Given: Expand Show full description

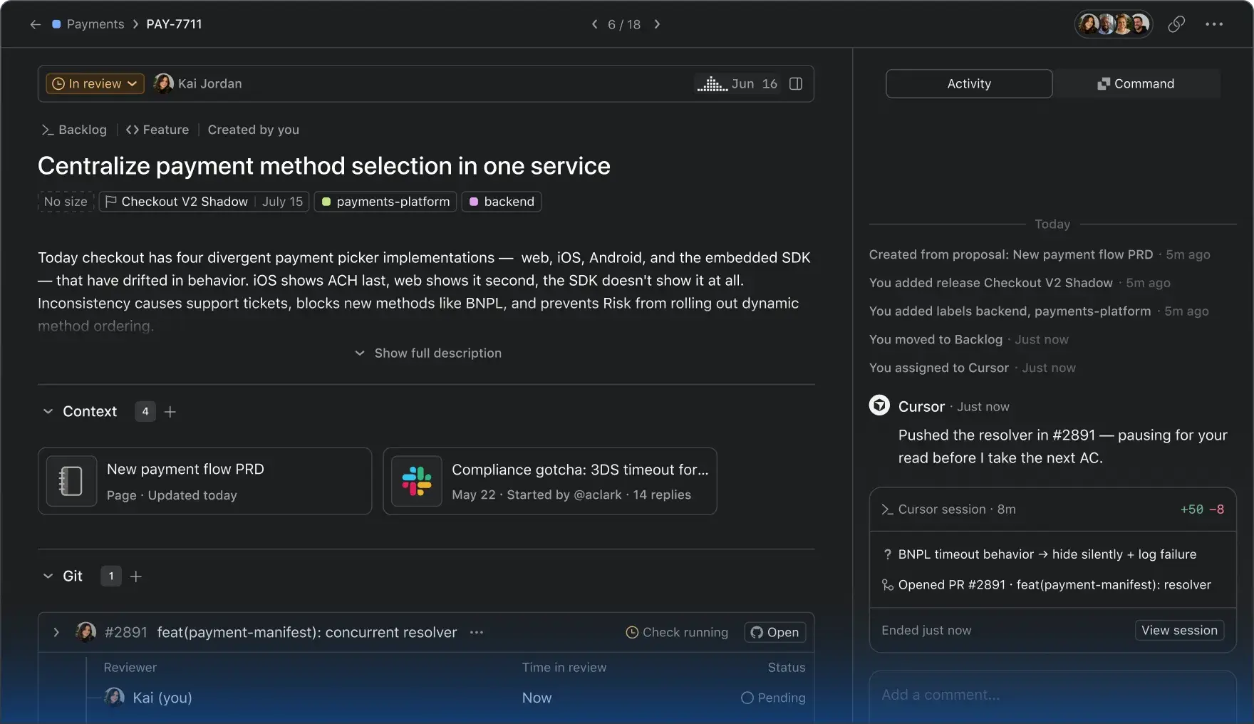Looking at the screenshot, I should coord(427,353).
